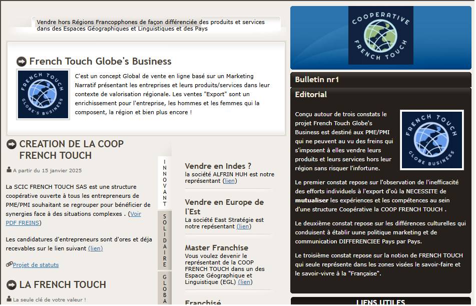Click the 'A partir du 15 janvier 2025' date line
This screenshot has height=306, width=476.
(48, 171)
